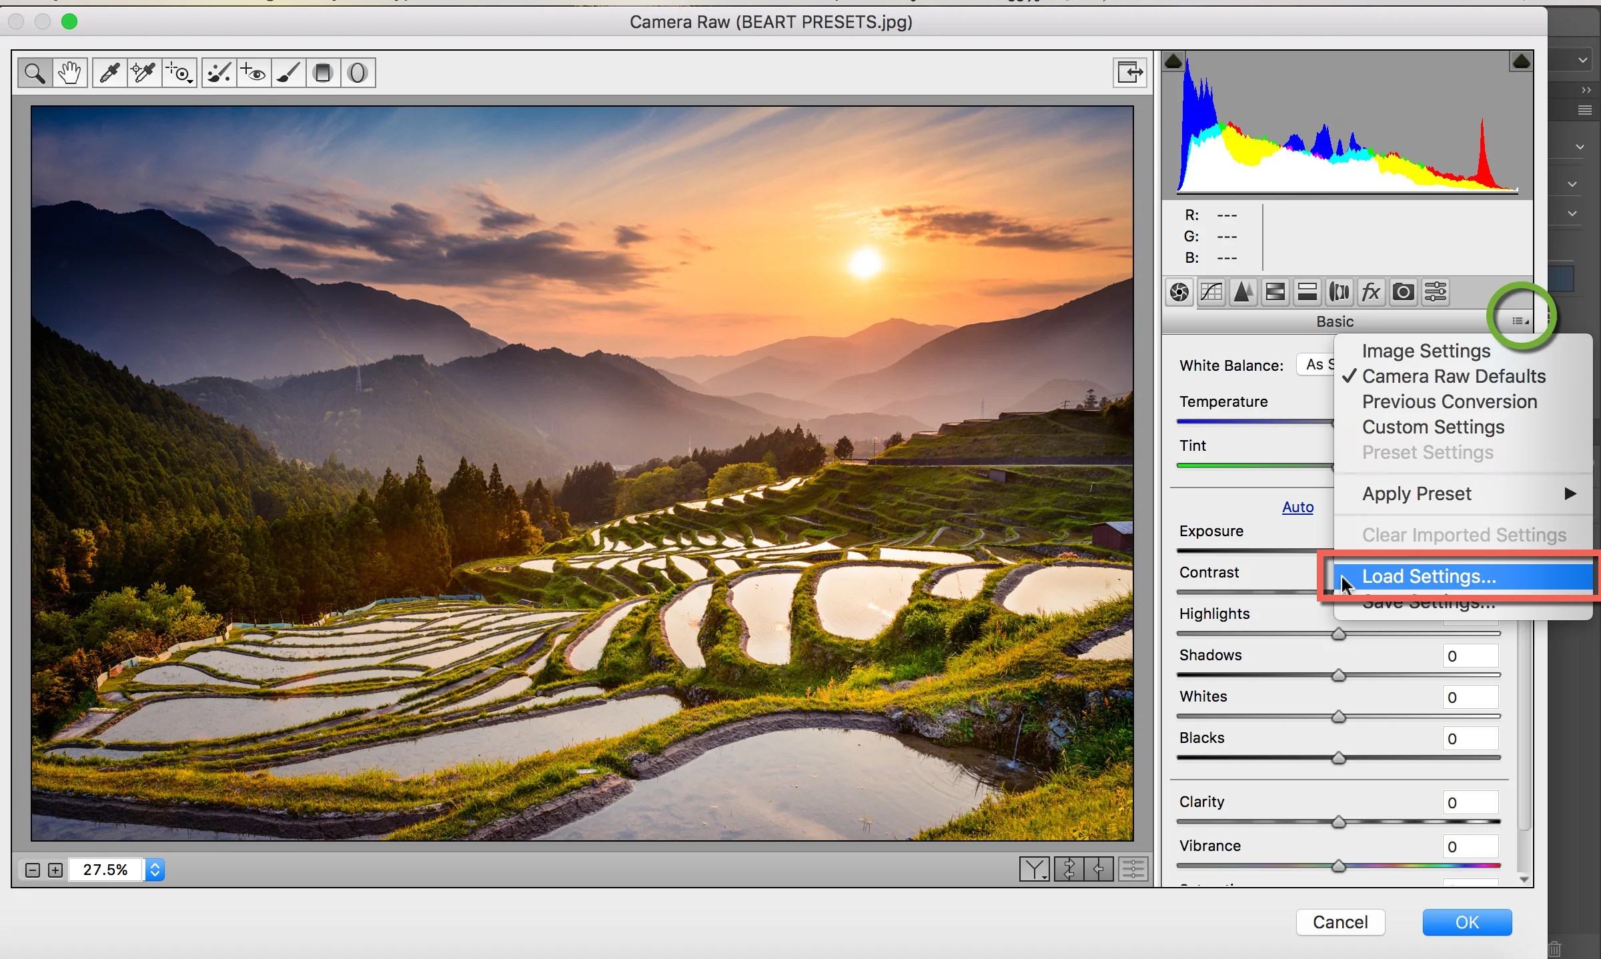This screenshot has width=1601, height=959.
Task: Activate the White Balance eyedropper tool
Action: coord(109,72)
